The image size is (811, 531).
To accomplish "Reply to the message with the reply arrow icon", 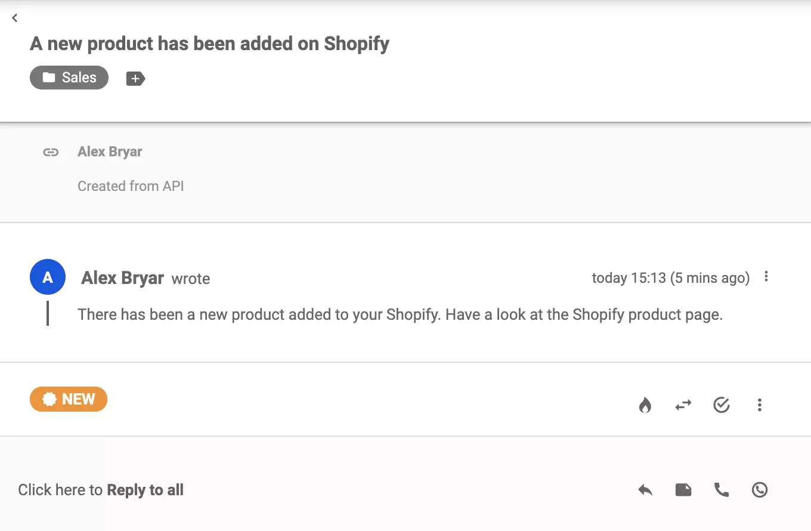I will tap(645, 489).
